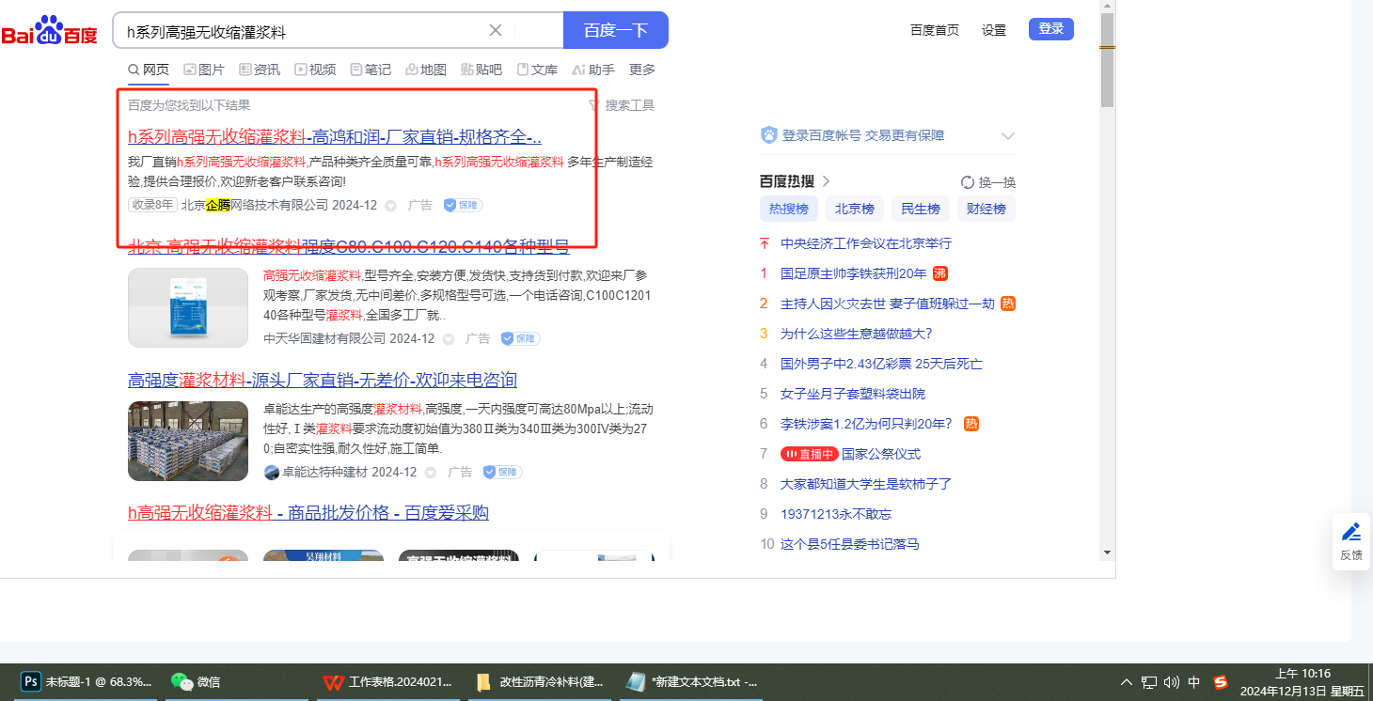Click the Baidu logo
This screenshot has width=1373, height=701.
[x=49, y=31]
